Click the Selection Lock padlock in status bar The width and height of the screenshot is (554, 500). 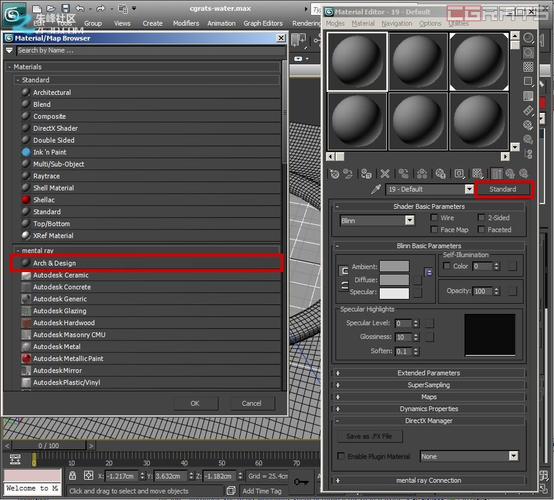[x=72, y=476]
